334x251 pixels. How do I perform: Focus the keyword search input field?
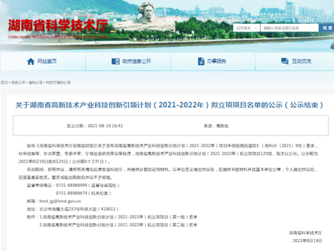tap(289, 28)
